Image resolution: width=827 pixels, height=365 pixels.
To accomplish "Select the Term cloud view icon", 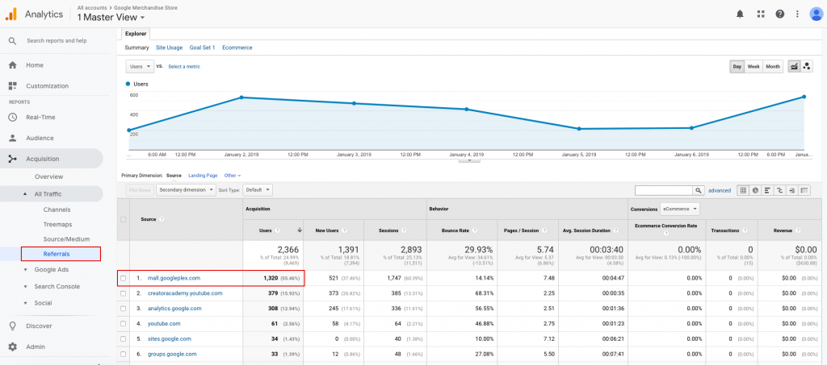I will pos(792,190).
